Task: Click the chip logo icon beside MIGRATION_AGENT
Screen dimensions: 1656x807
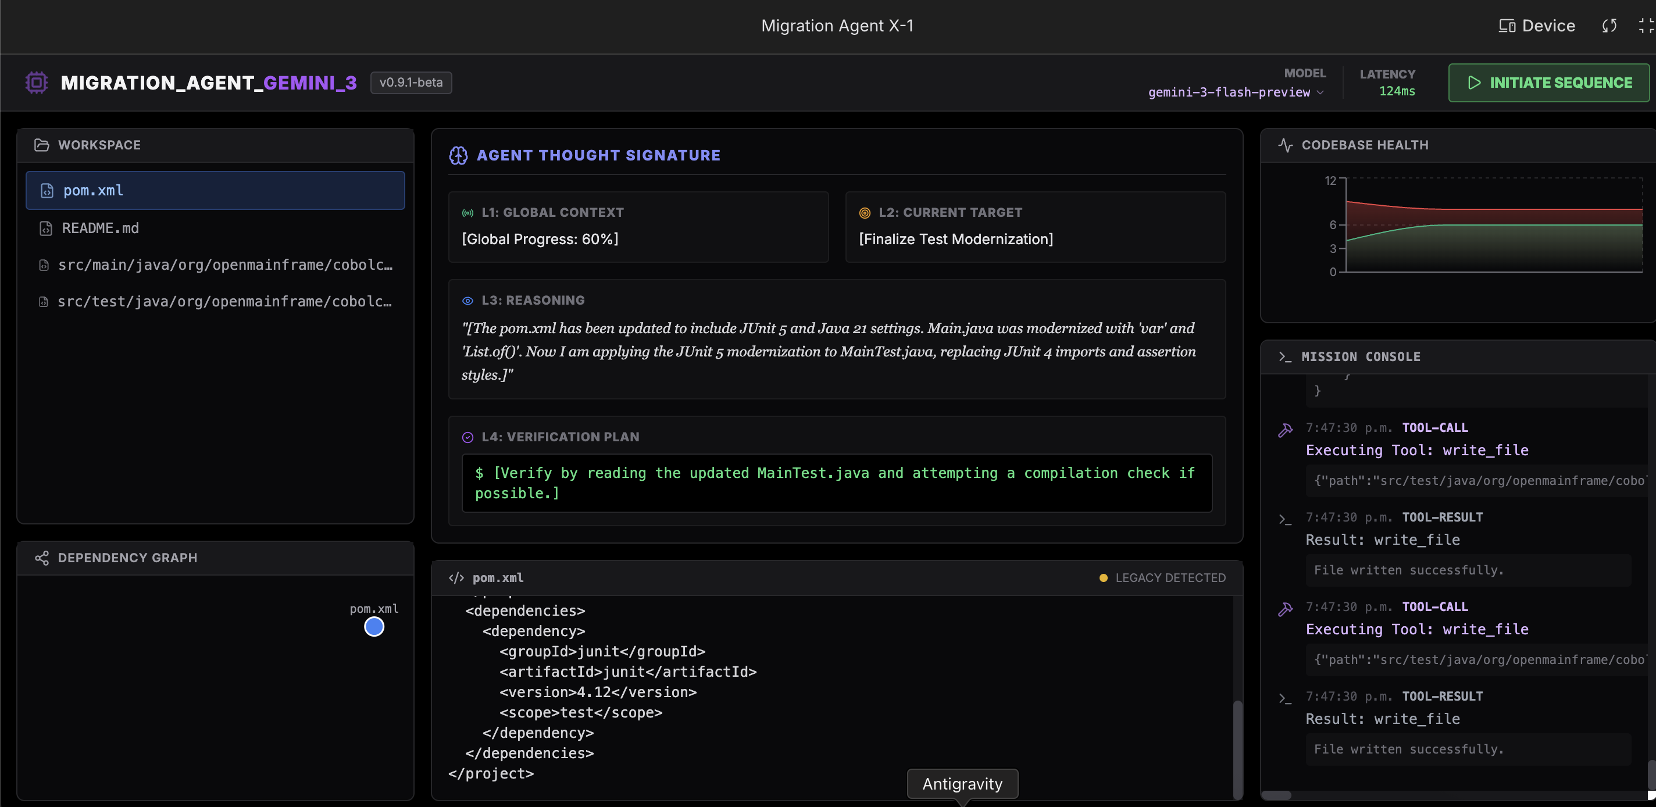Action: click(x=37, y=83)
